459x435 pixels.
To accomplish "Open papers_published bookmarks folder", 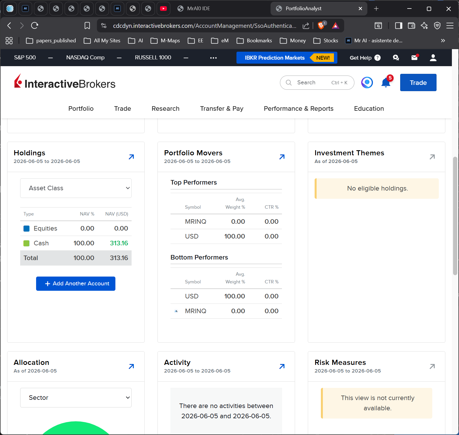I will [51, 41].
